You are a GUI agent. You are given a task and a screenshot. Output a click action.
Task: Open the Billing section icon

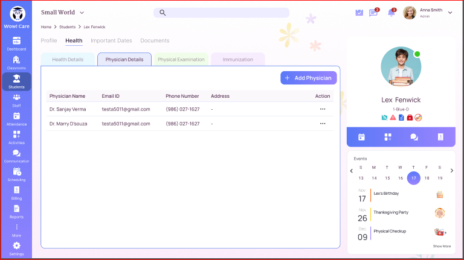[x=16, y=192]
